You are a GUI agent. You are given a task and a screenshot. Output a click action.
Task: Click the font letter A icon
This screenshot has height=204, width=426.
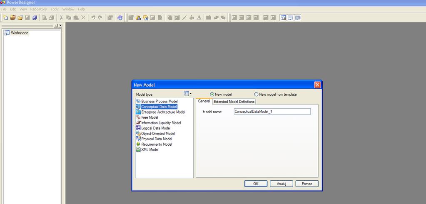[199, 18]
